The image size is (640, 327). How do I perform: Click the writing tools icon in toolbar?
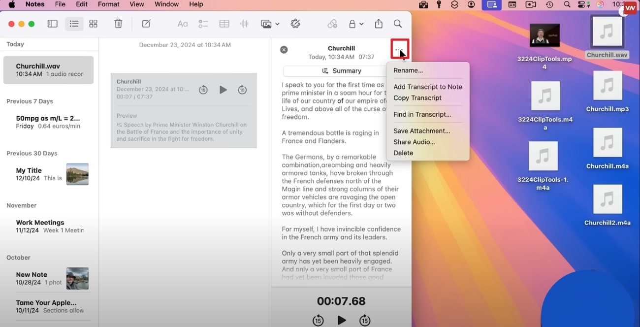click(295, 24)
